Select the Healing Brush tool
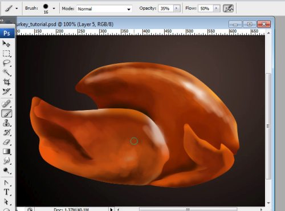 click(6, 104)
